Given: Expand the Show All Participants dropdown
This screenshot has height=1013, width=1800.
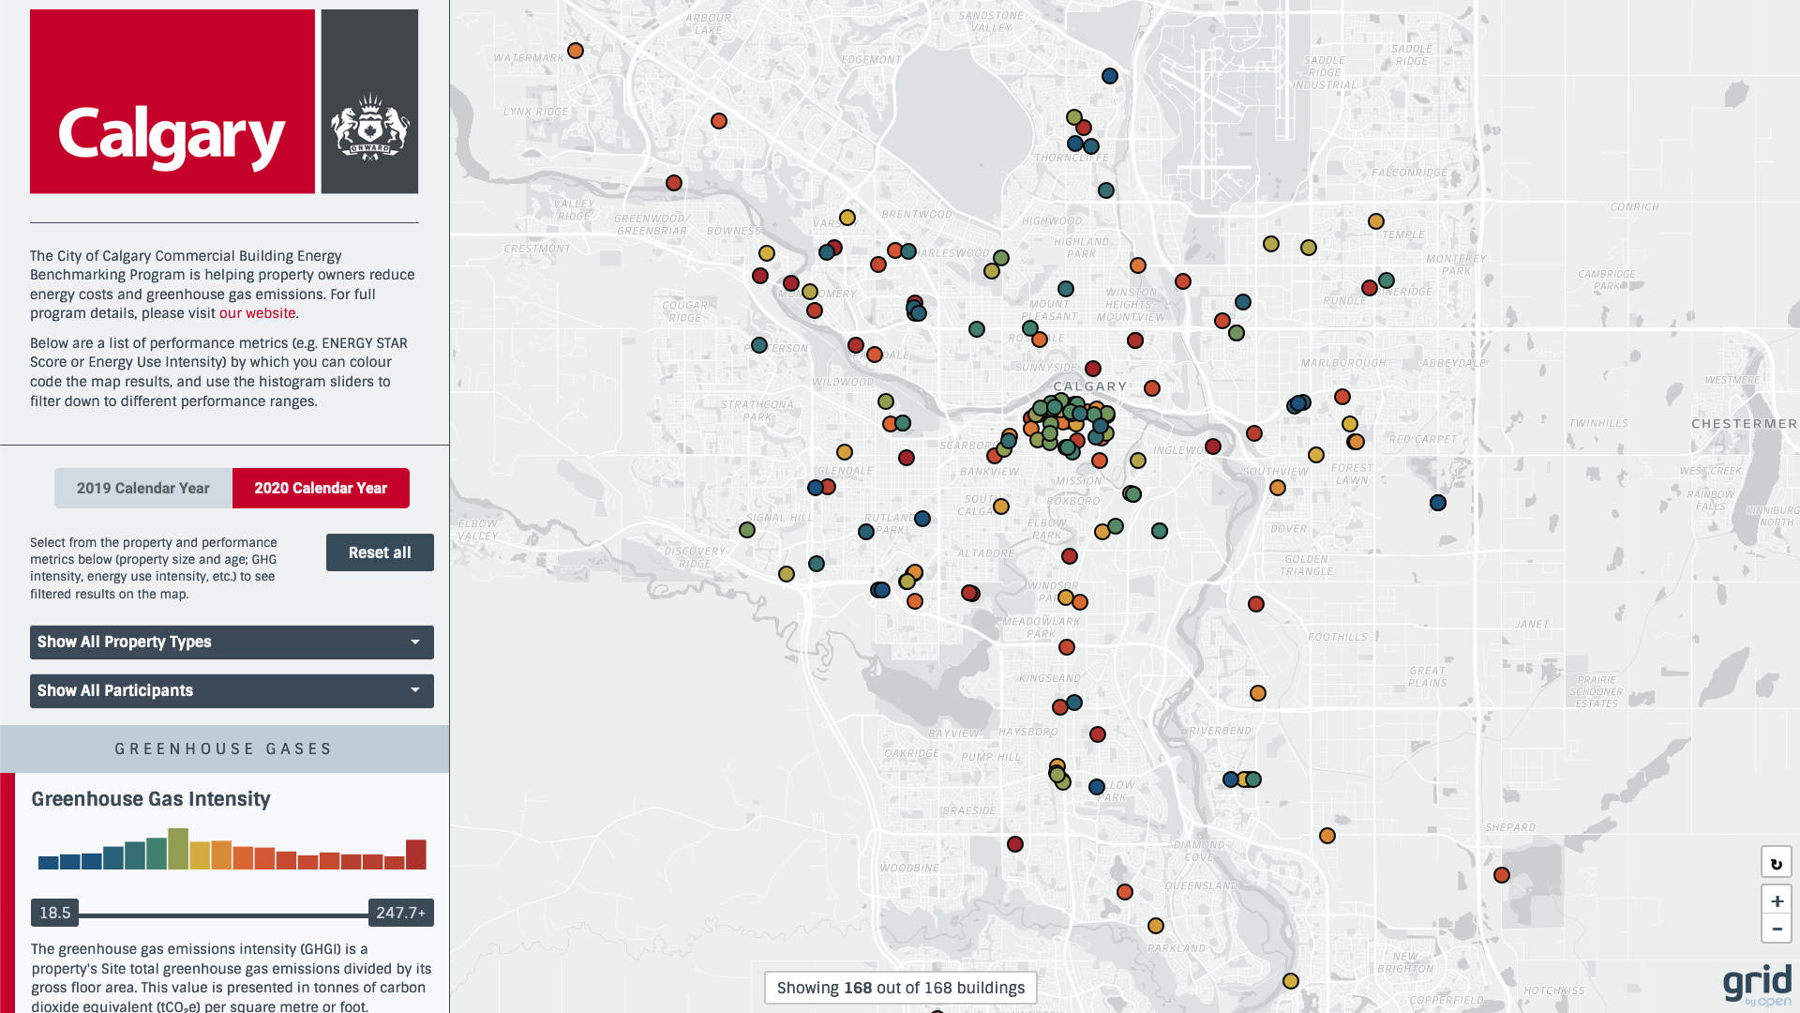Looking at the screenshot, I should point(232,691).
